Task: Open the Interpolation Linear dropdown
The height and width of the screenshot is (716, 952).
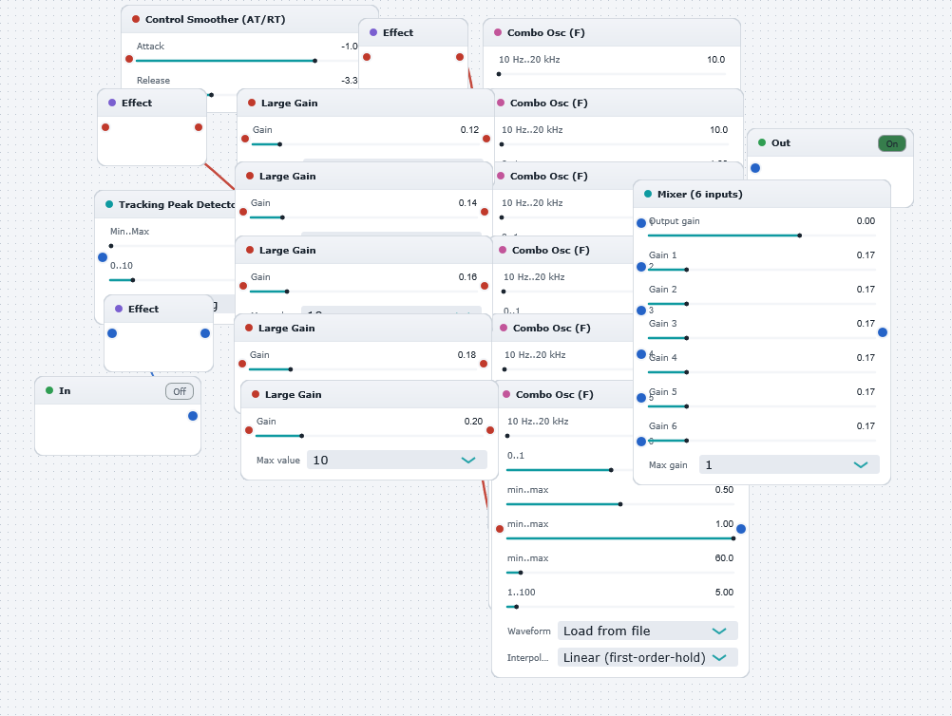Action: (648, 658)
